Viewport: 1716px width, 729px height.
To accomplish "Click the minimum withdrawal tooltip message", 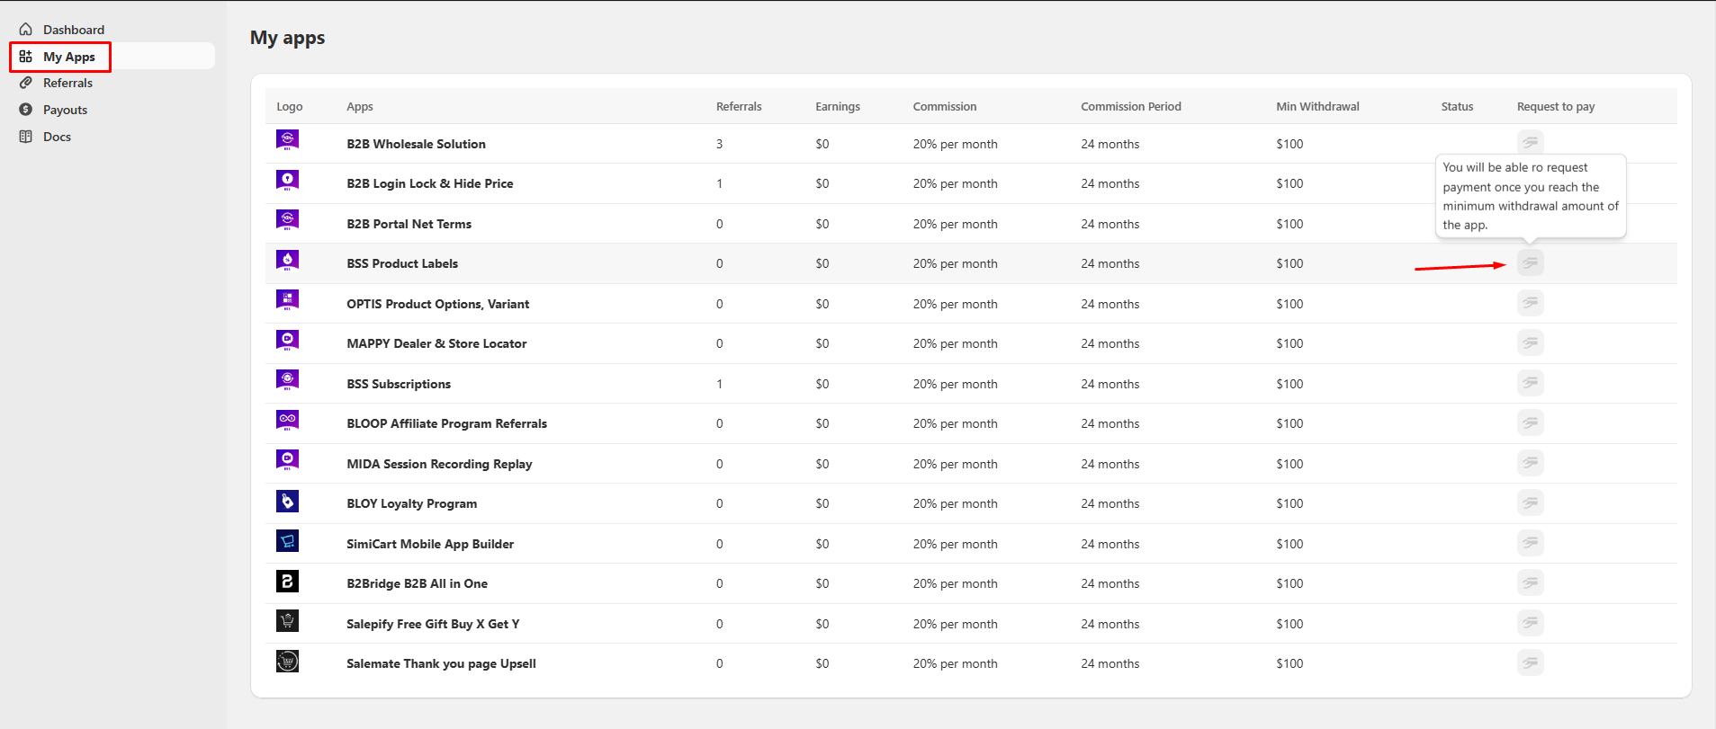I will point(1530,196).
